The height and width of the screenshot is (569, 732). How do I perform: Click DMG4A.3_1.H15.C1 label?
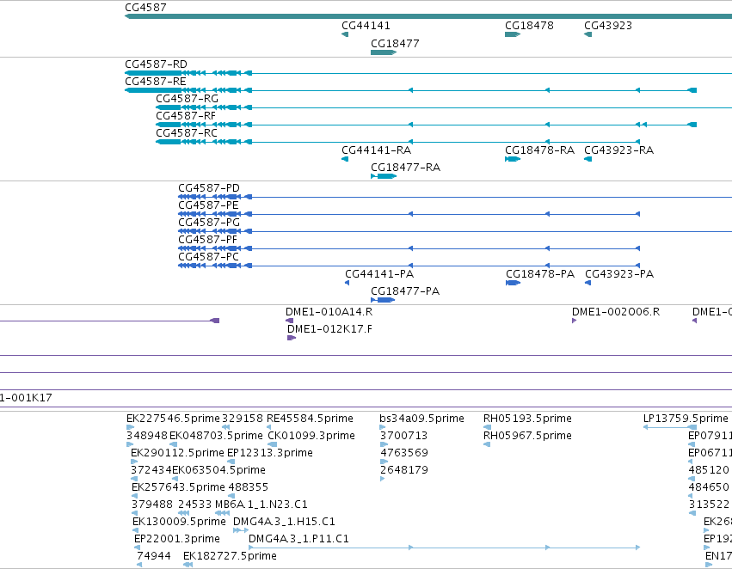pos(284,522)
